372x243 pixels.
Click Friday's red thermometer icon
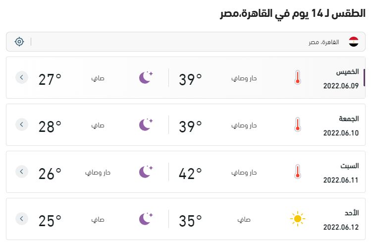[x=298, y=124]
